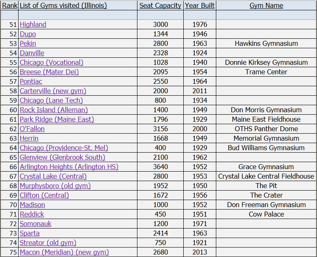
Task: Follow the Pekin link
Action: 28,43
